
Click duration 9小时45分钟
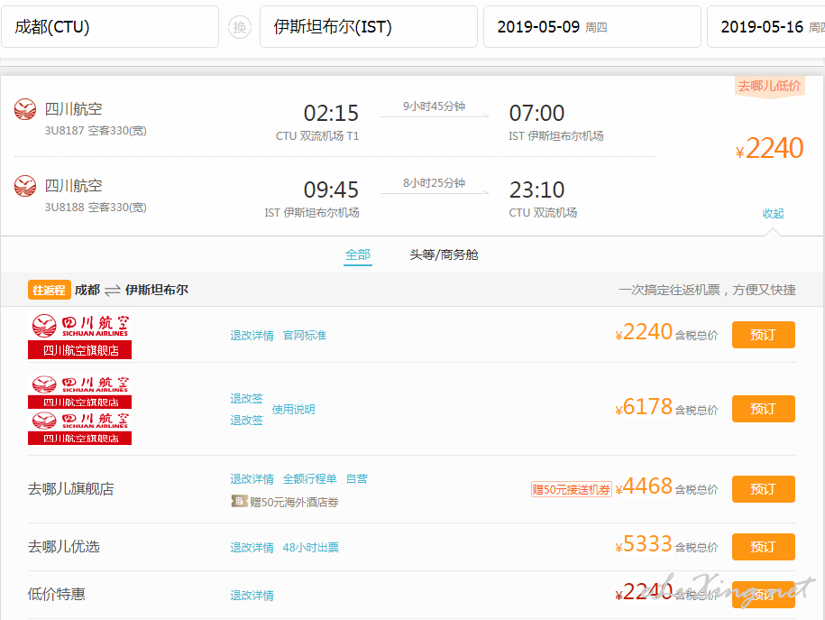pos(434,106)
